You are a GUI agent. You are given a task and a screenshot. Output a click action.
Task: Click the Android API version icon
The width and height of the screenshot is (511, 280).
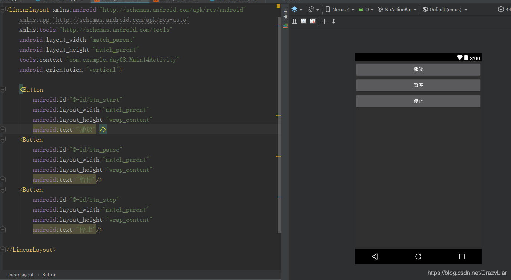pos(361,9)
